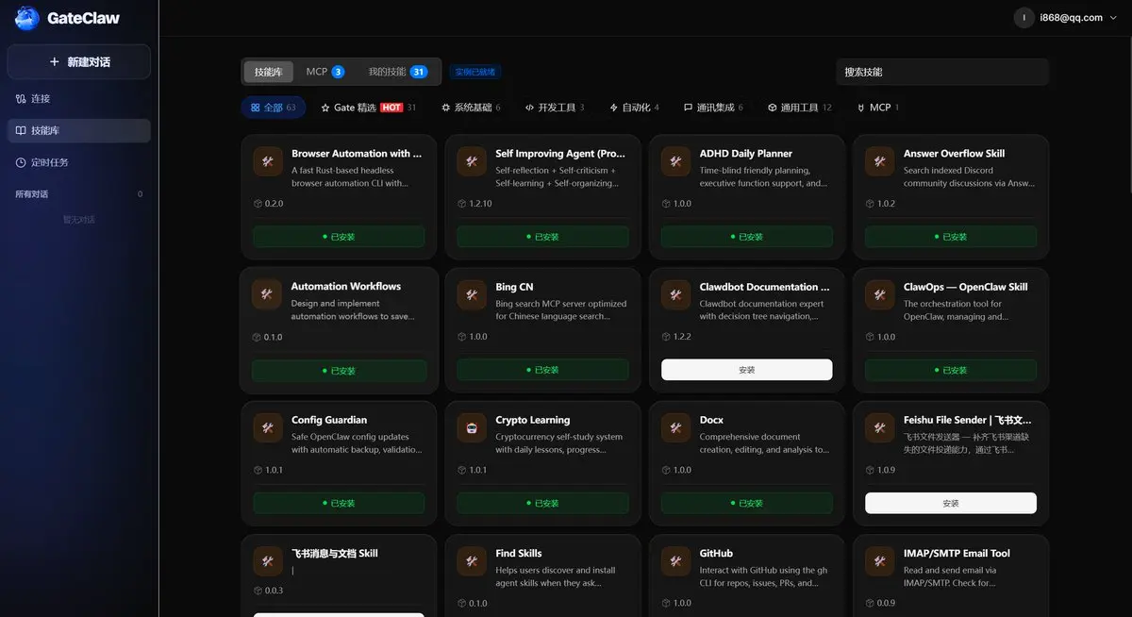Click Automation Workflows skill icon
The image size is (1132, 617).
click(x=267, y=294)
